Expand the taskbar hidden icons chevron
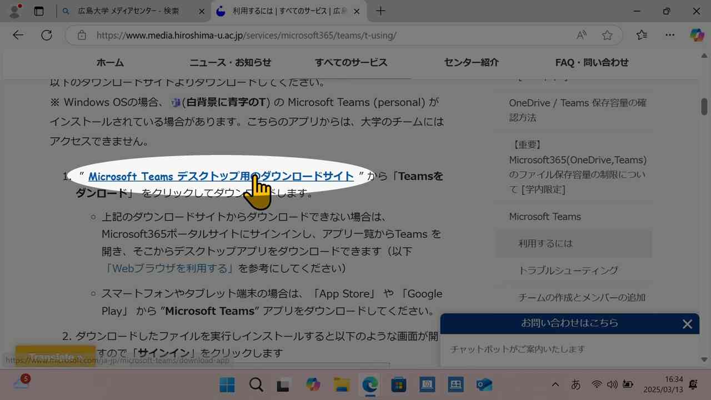 pos(555,384)
